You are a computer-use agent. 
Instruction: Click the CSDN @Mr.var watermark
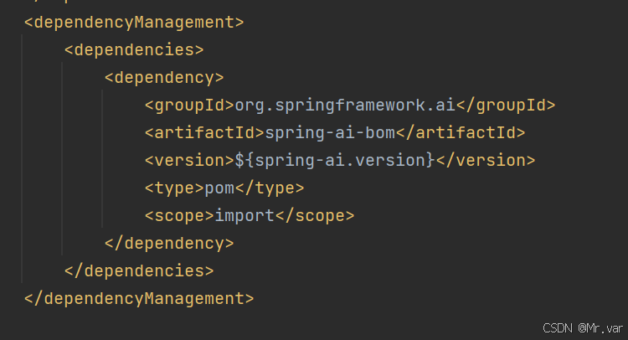(x=584, y=327)
